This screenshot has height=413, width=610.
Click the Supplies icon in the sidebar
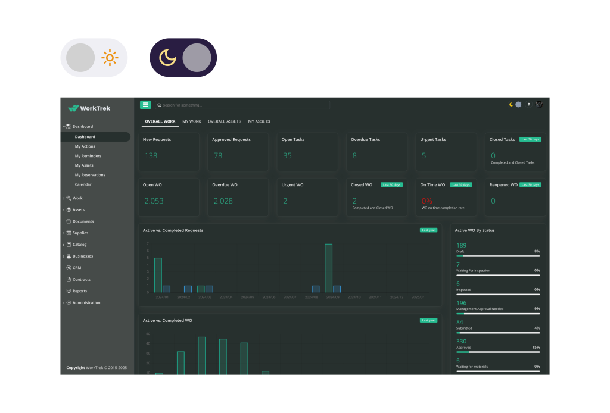(69, 233)
